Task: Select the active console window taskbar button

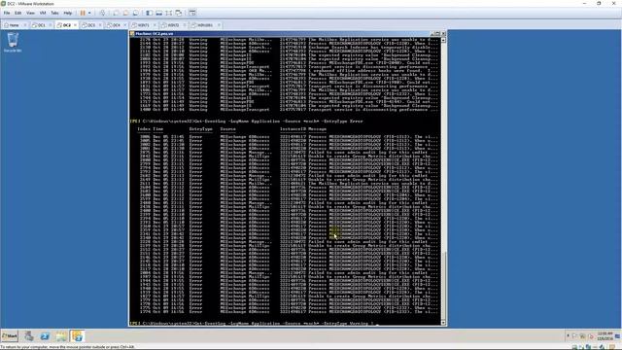Action: tap(78, 336)
